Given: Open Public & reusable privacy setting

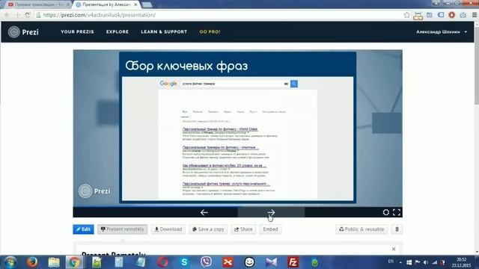Looking at the screenshot, I should point(361,229).
